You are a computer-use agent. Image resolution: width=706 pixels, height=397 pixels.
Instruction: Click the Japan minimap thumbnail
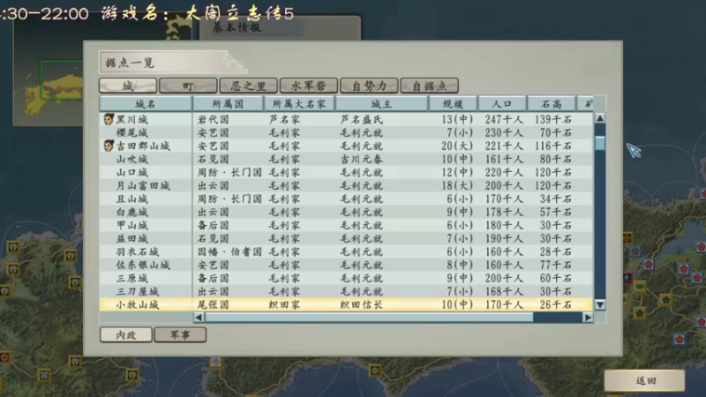point(49,72)
